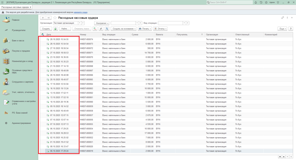The height and width of the screenshot is (160, 296).
Task: Expand the Организация dropdown arrow
Action: (x=79, y=23)
